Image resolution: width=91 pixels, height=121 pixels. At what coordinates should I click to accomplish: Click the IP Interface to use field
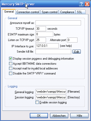47,46
